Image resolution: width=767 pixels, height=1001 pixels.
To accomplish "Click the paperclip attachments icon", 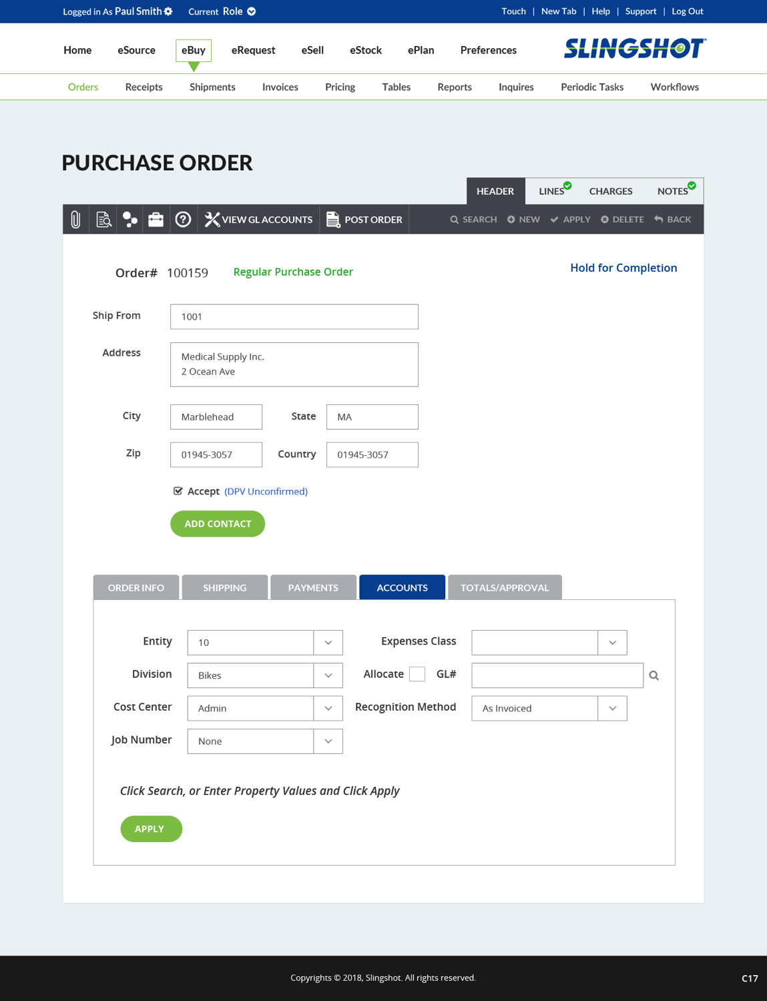I will (x=76, y=220).
